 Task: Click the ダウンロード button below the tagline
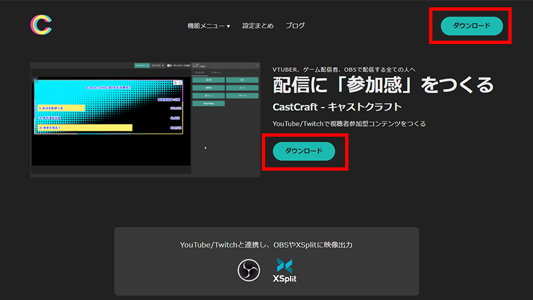pos(304,151)
